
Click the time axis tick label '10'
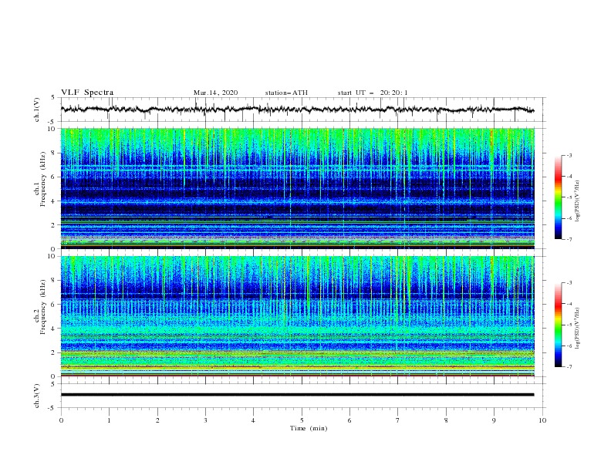click(x=542, y=420)
